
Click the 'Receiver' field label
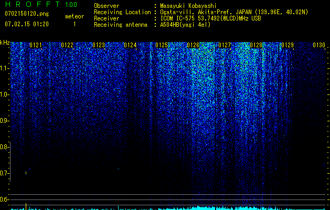click(x=107, y=18)
